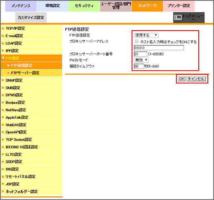
Task: Click arrow icon beside TCP/IP設定
Action: (3, 29)
